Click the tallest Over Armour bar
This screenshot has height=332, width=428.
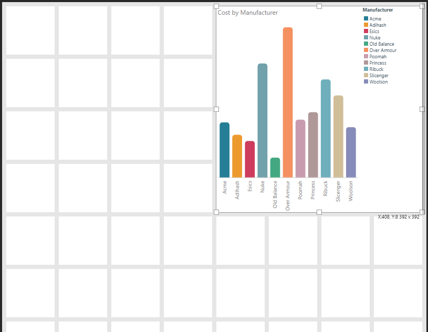(288, 102)
